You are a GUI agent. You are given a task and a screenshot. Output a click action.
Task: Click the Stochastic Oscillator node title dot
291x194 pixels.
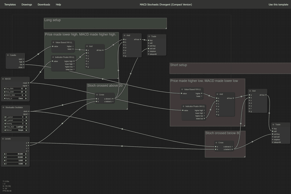coord(4,107)
